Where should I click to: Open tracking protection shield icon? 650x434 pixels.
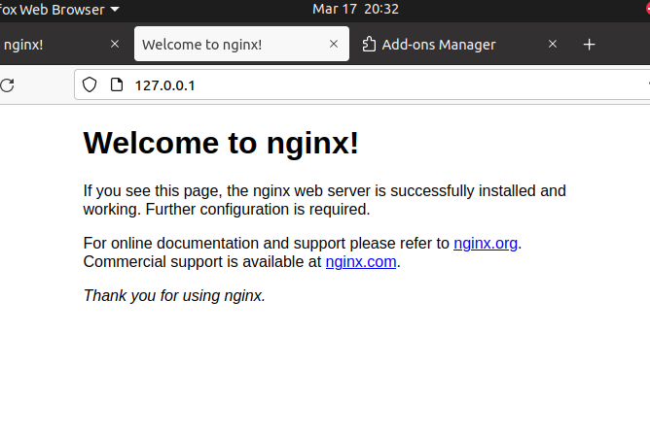click(x=90, y=84)
